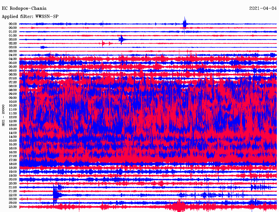Click the '01:00' time label
This screenshot has width=279, height=212.
coord(13,32)
